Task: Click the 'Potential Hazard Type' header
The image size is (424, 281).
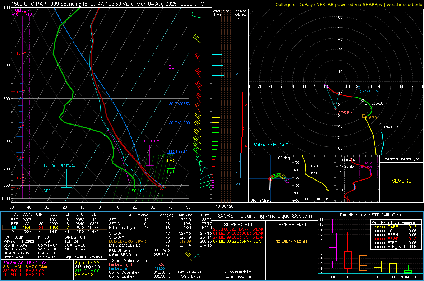Action: tap(401, 159)
